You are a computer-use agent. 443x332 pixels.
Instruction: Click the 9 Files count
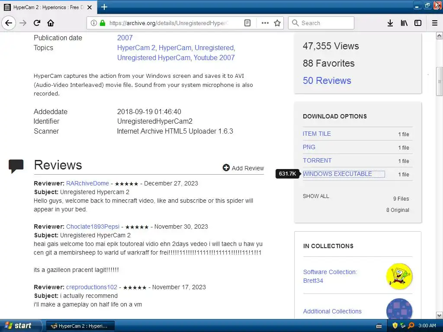pyautogui.click(x=401, y=198)
